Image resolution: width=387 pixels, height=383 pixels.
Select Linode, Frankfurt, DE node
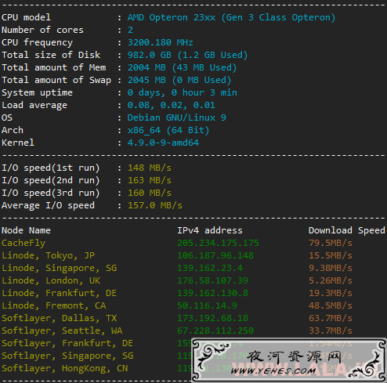(x=59, y=293)
